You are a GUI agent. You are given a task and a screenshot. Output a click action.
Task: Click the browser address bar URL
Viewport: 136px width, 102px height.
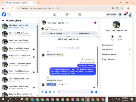pyautogui.click(x=40, y=8)
